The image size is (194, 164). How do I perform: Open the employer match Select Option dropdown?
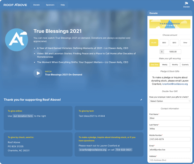(x=170, y=101)
